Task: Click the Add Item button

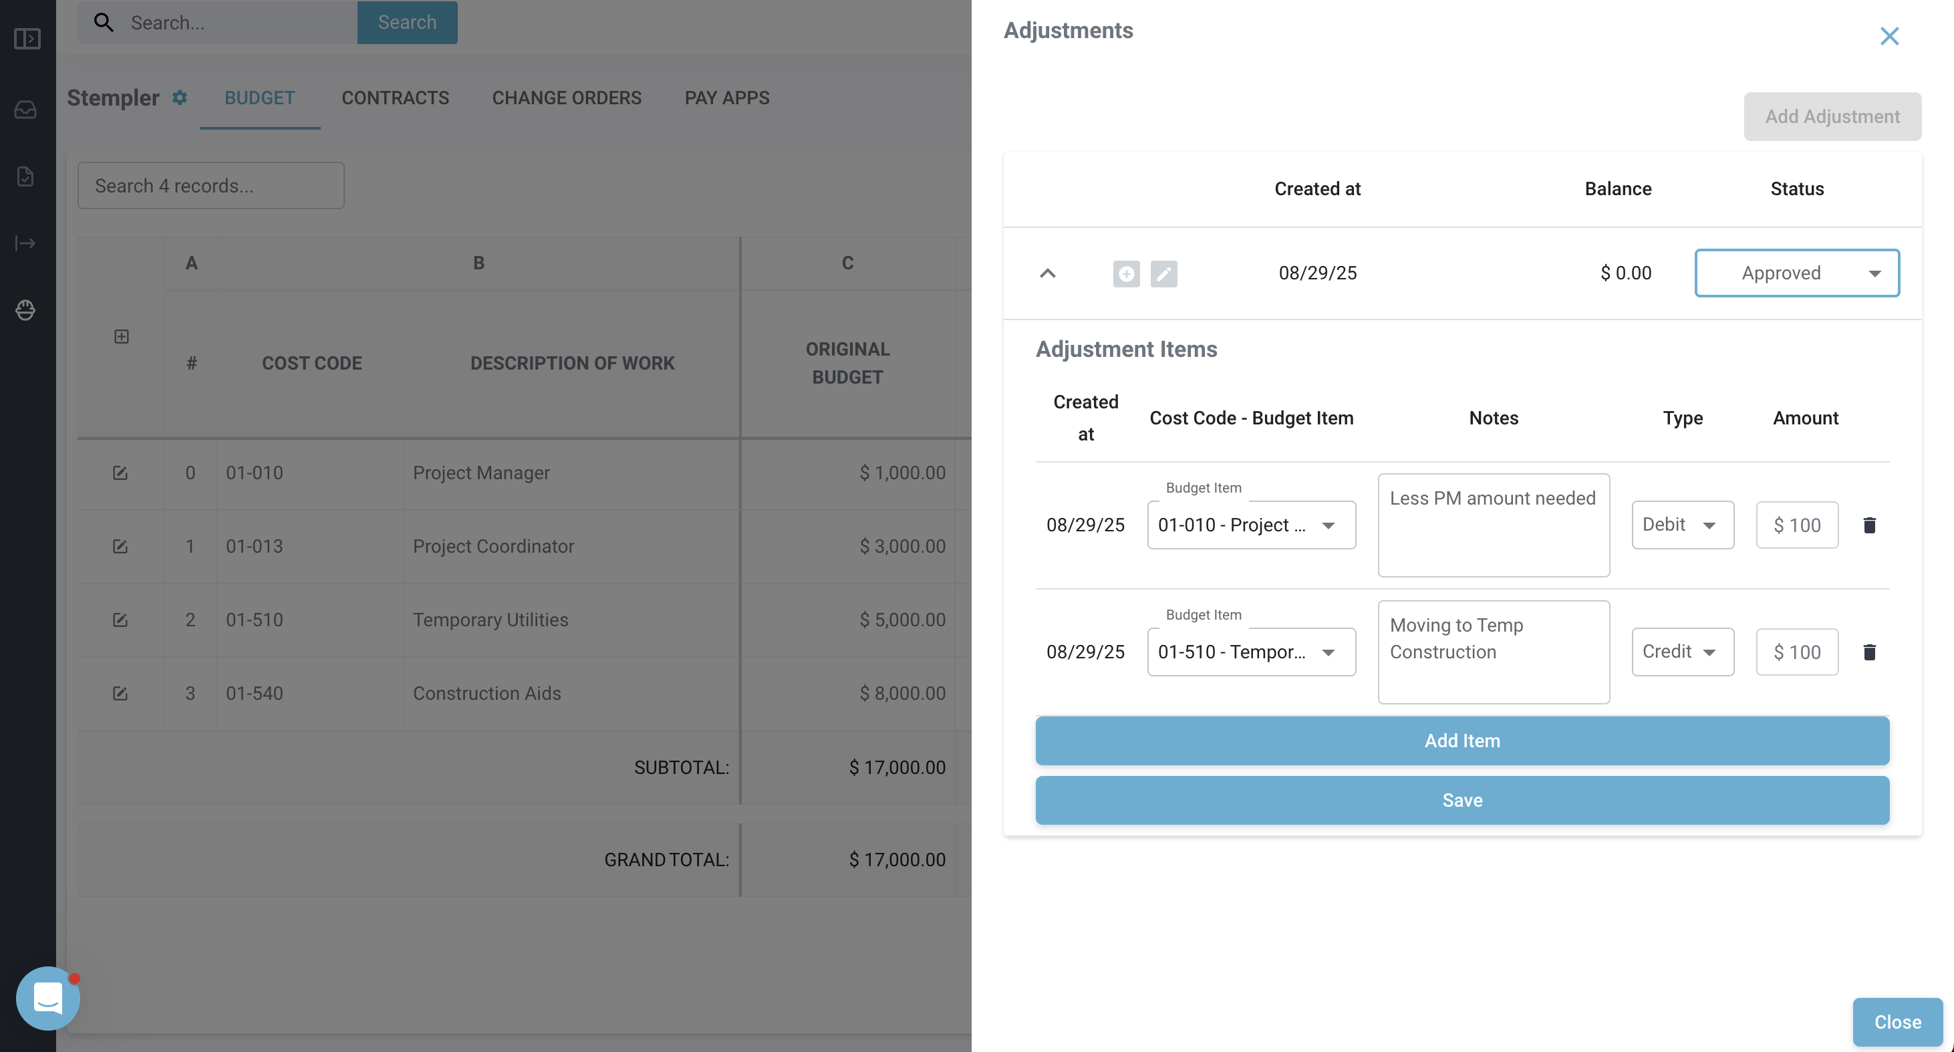Action: (x=1461, y=741)
